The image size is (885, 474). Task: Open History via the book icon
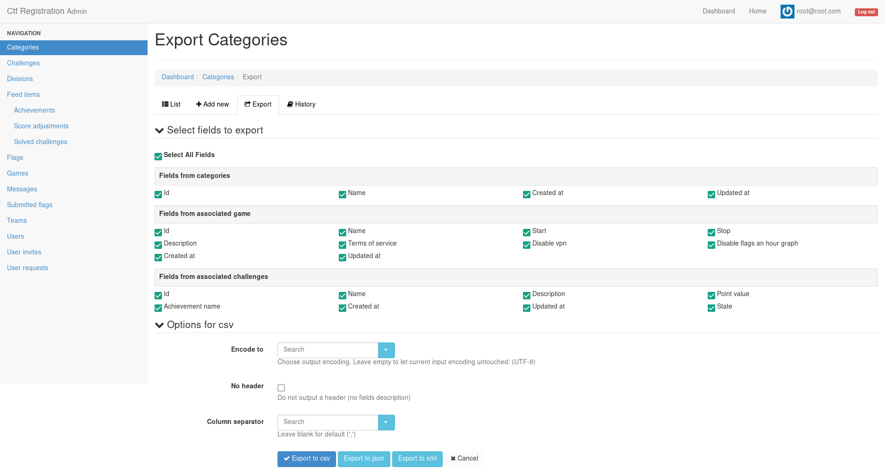[290, 104]
